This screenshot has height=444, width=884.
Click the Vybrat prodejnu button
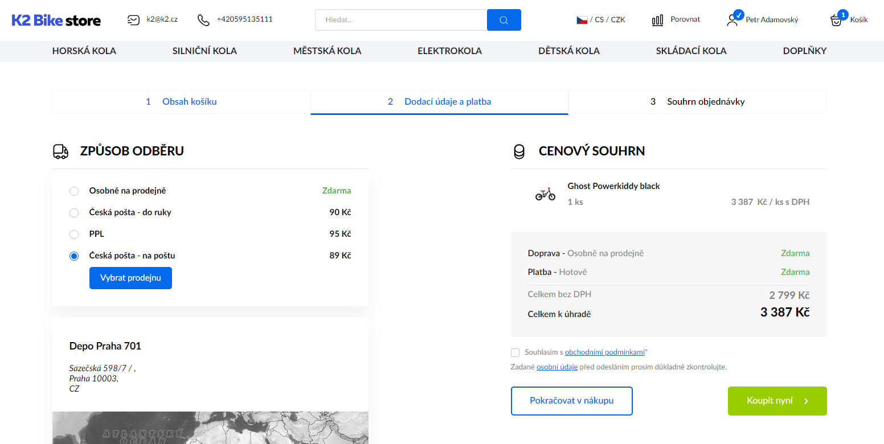[x=130, y=278]
